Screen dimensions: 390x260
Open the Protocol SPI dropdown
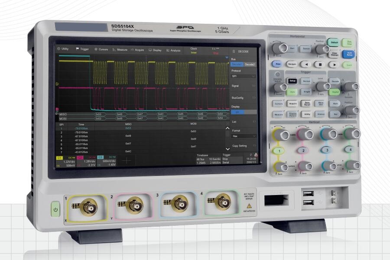pos(243,76)
